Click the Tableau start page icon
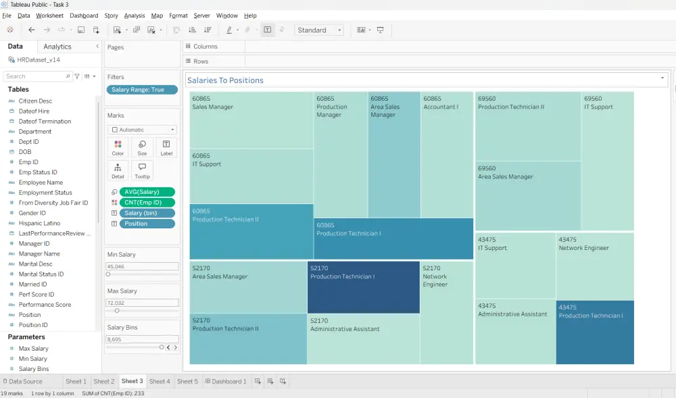Screen dimensions: 676x398 point(10,30)
